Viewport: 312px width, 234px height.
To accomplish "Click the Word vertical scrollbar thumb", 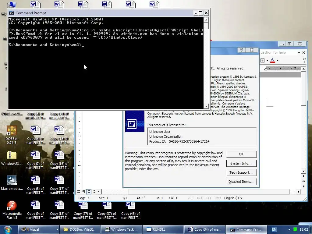I will (303, 89).
